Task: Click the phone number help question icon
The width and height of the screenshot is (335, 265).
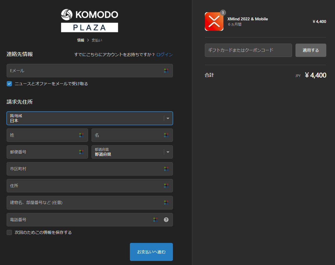Action: [x=166, y=220]
